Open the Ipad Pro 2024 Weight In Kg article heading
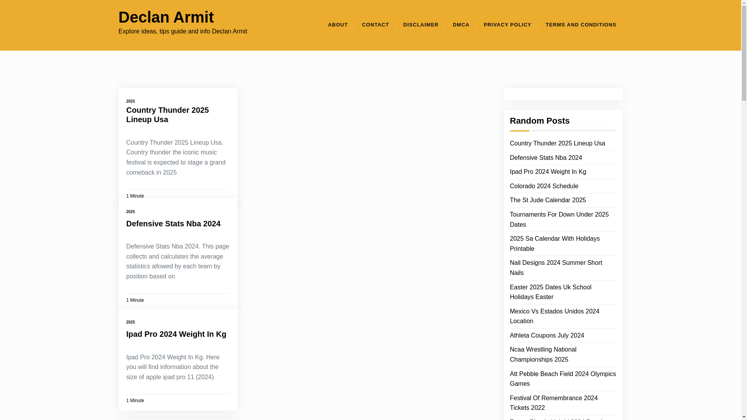747x420 pixels. tap(176, 334)
